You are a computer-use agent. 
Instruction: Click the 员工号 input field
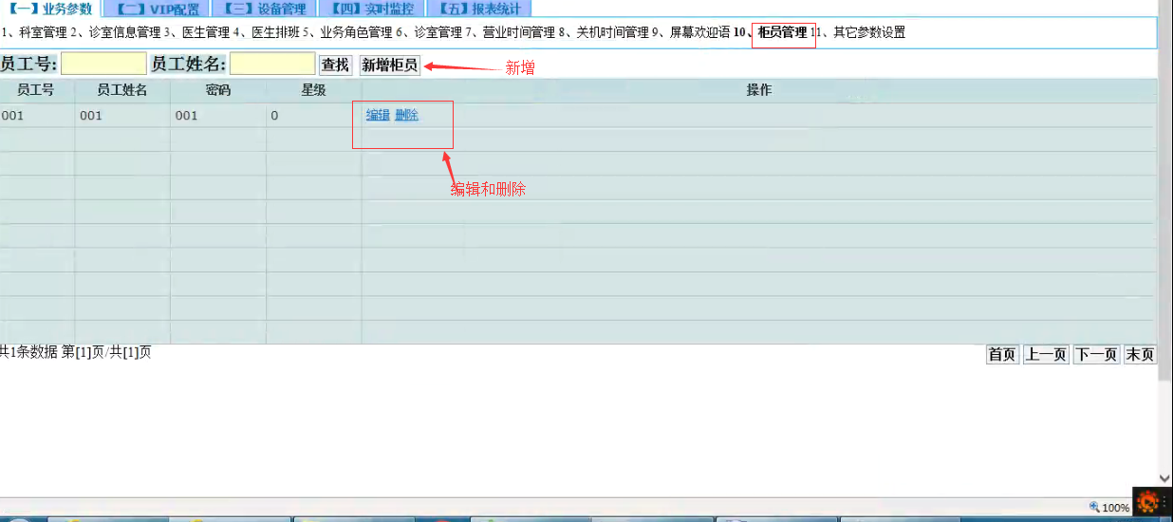(x=103, y=65)
